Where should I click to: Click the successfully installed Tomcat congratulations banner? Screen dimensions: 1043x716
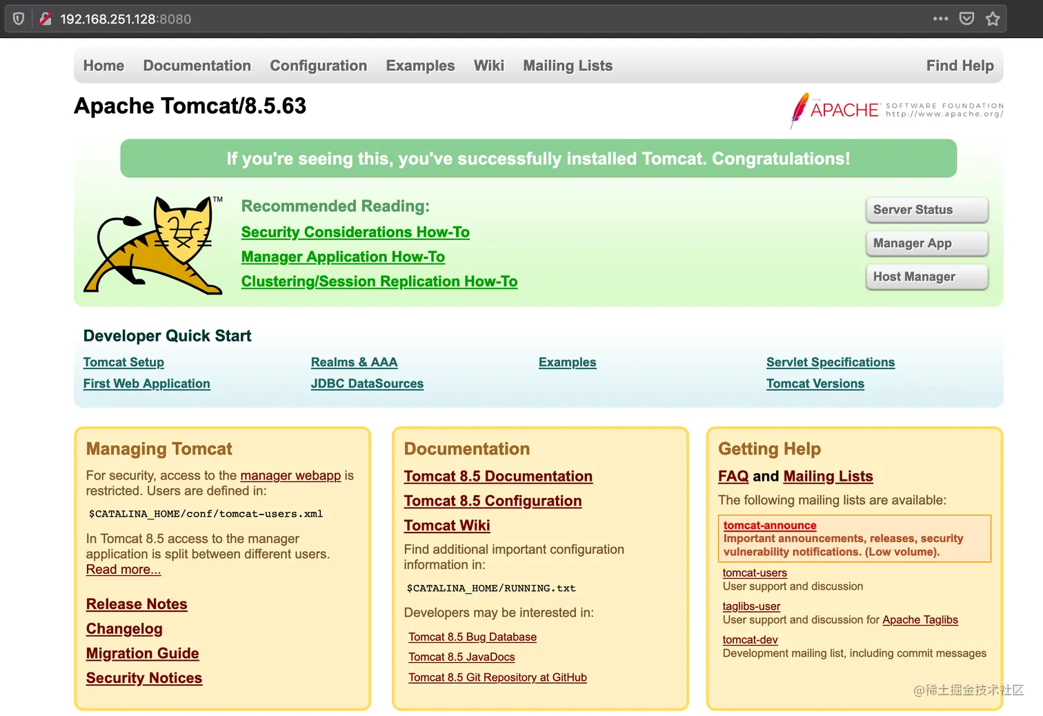tap(538, 159)
